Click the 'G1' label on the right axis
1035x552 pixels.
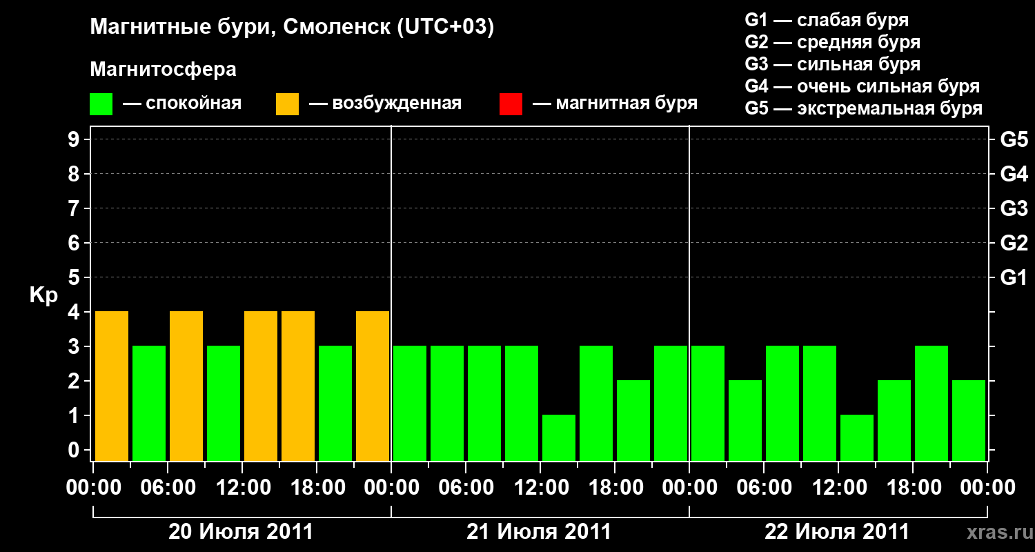[1014, 278]
